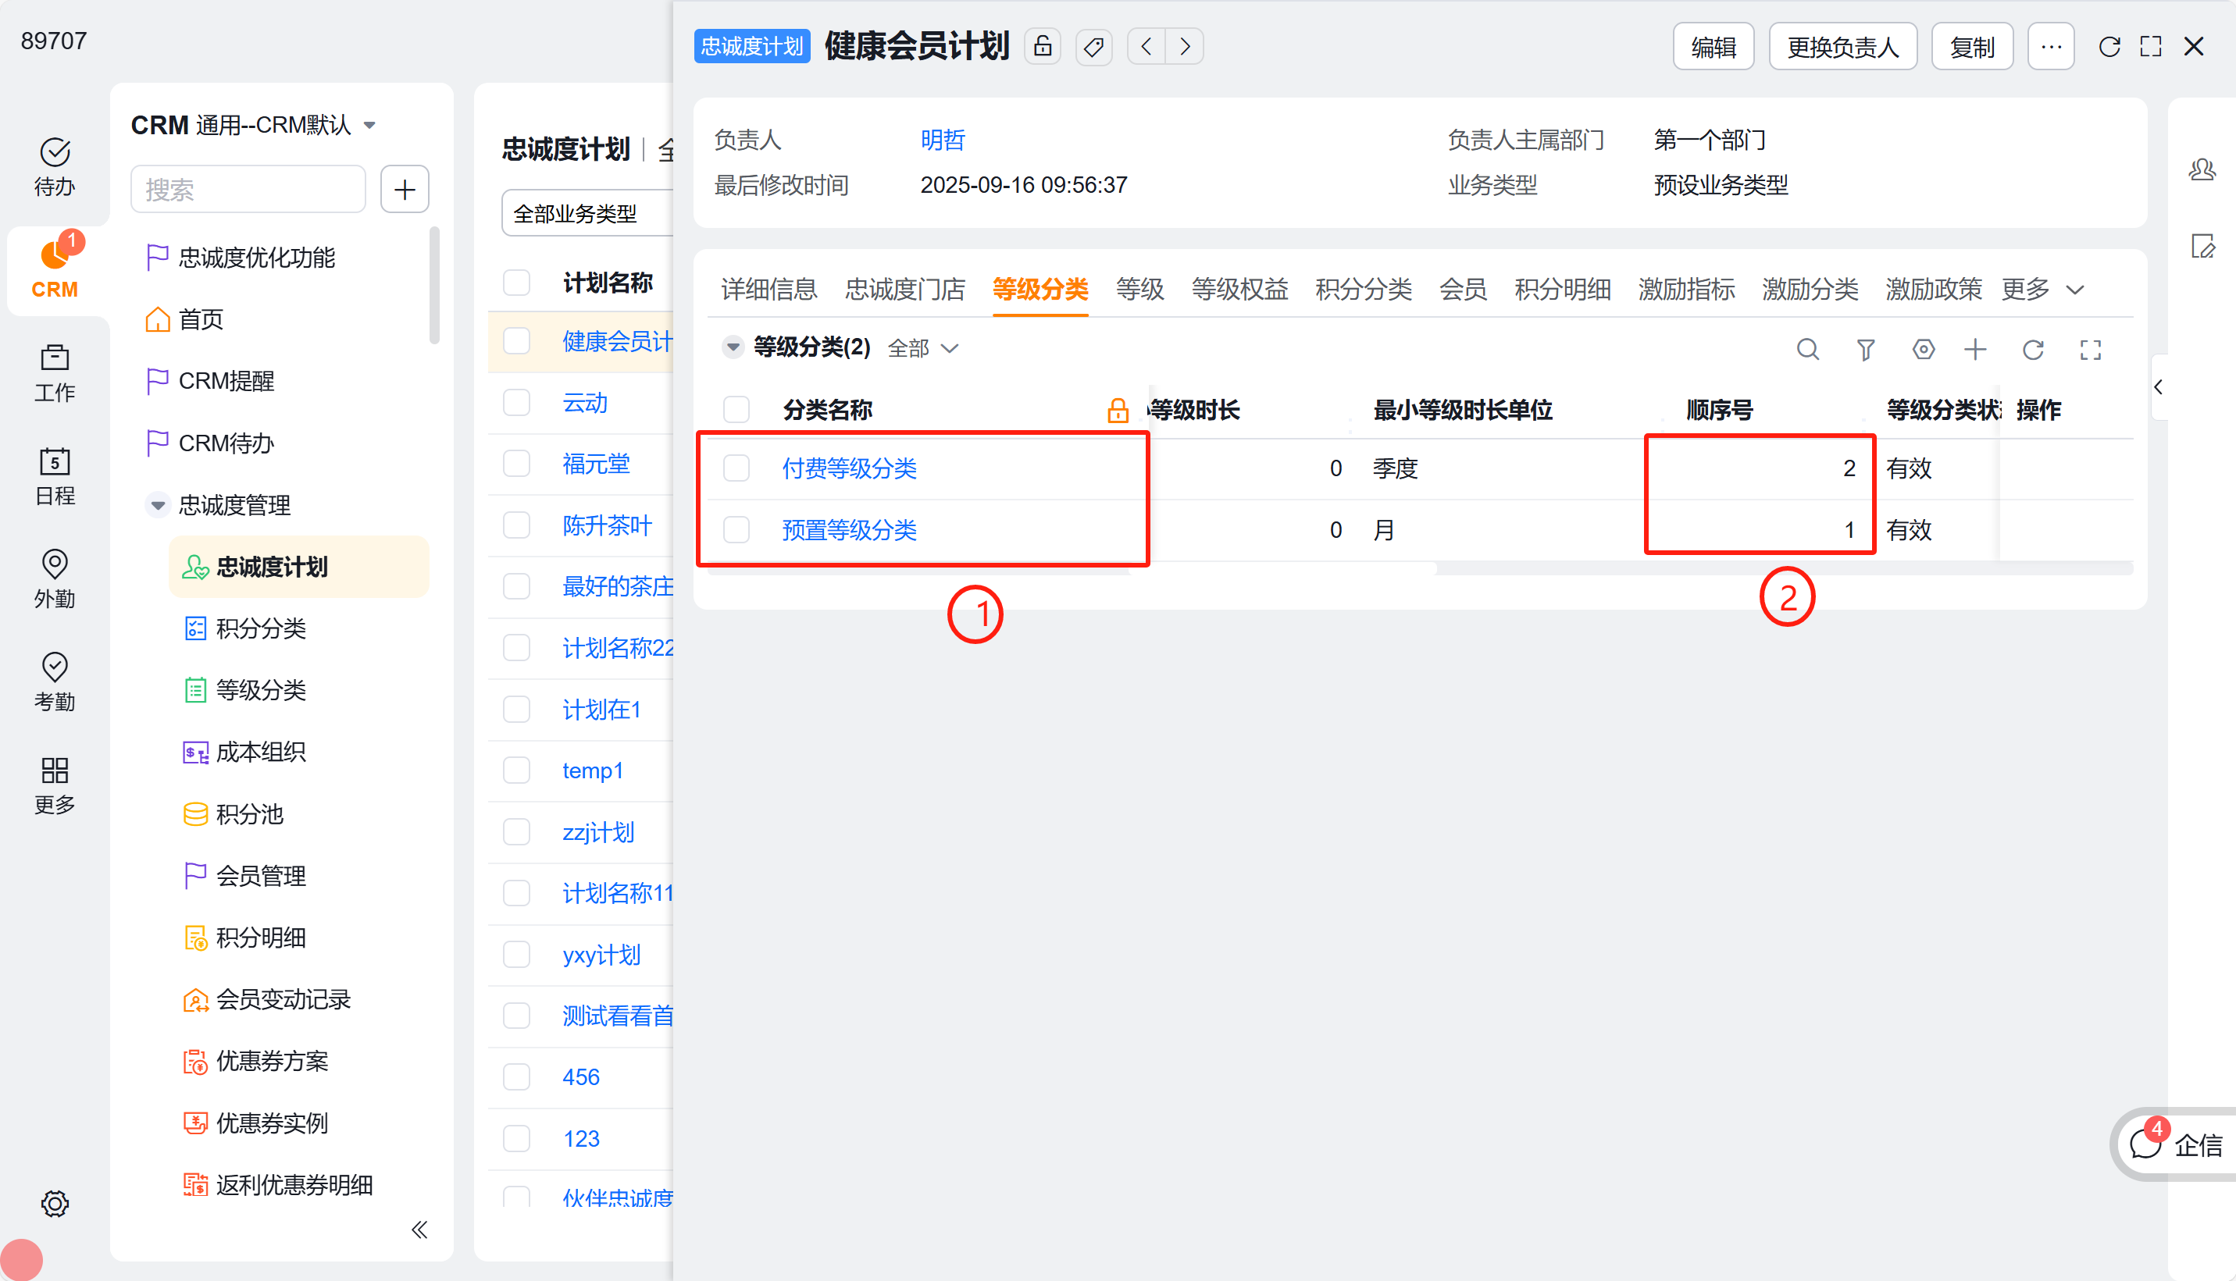
Task: Click the lock icon beside 健康会员计划 title
Action: coord(1042,46)
